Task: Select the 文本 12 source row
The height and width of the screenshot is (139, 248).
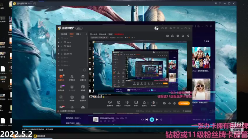Action: (72, 54)
